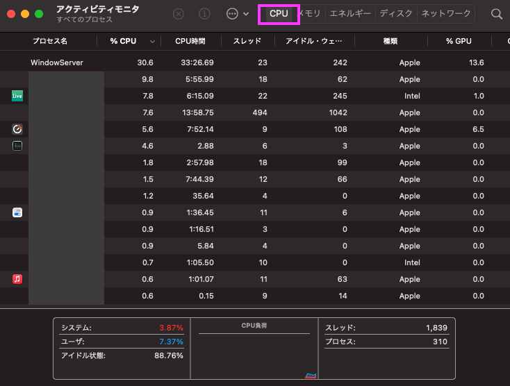Click the CPU time 7:44.39
The width and height of the screenshot is (510, 386).
point(199,179)
